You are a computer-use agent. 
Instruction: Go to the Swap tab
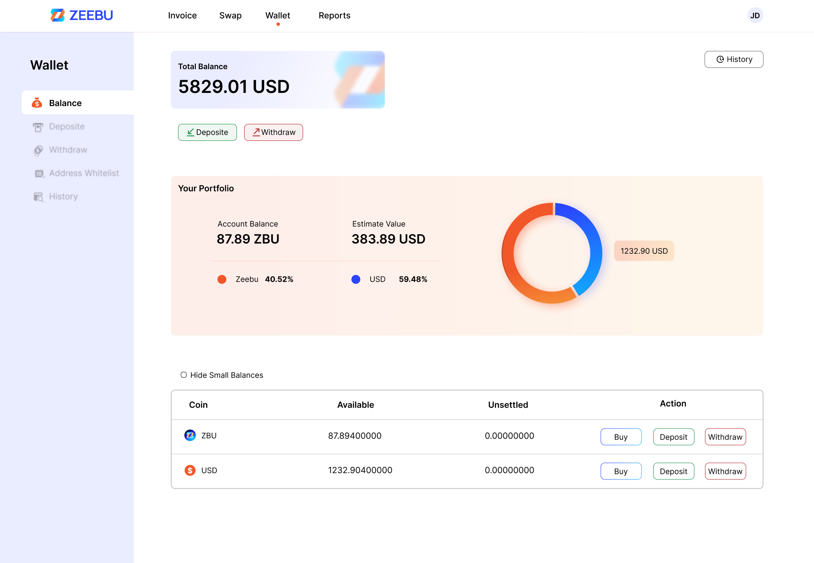point(230,16)
